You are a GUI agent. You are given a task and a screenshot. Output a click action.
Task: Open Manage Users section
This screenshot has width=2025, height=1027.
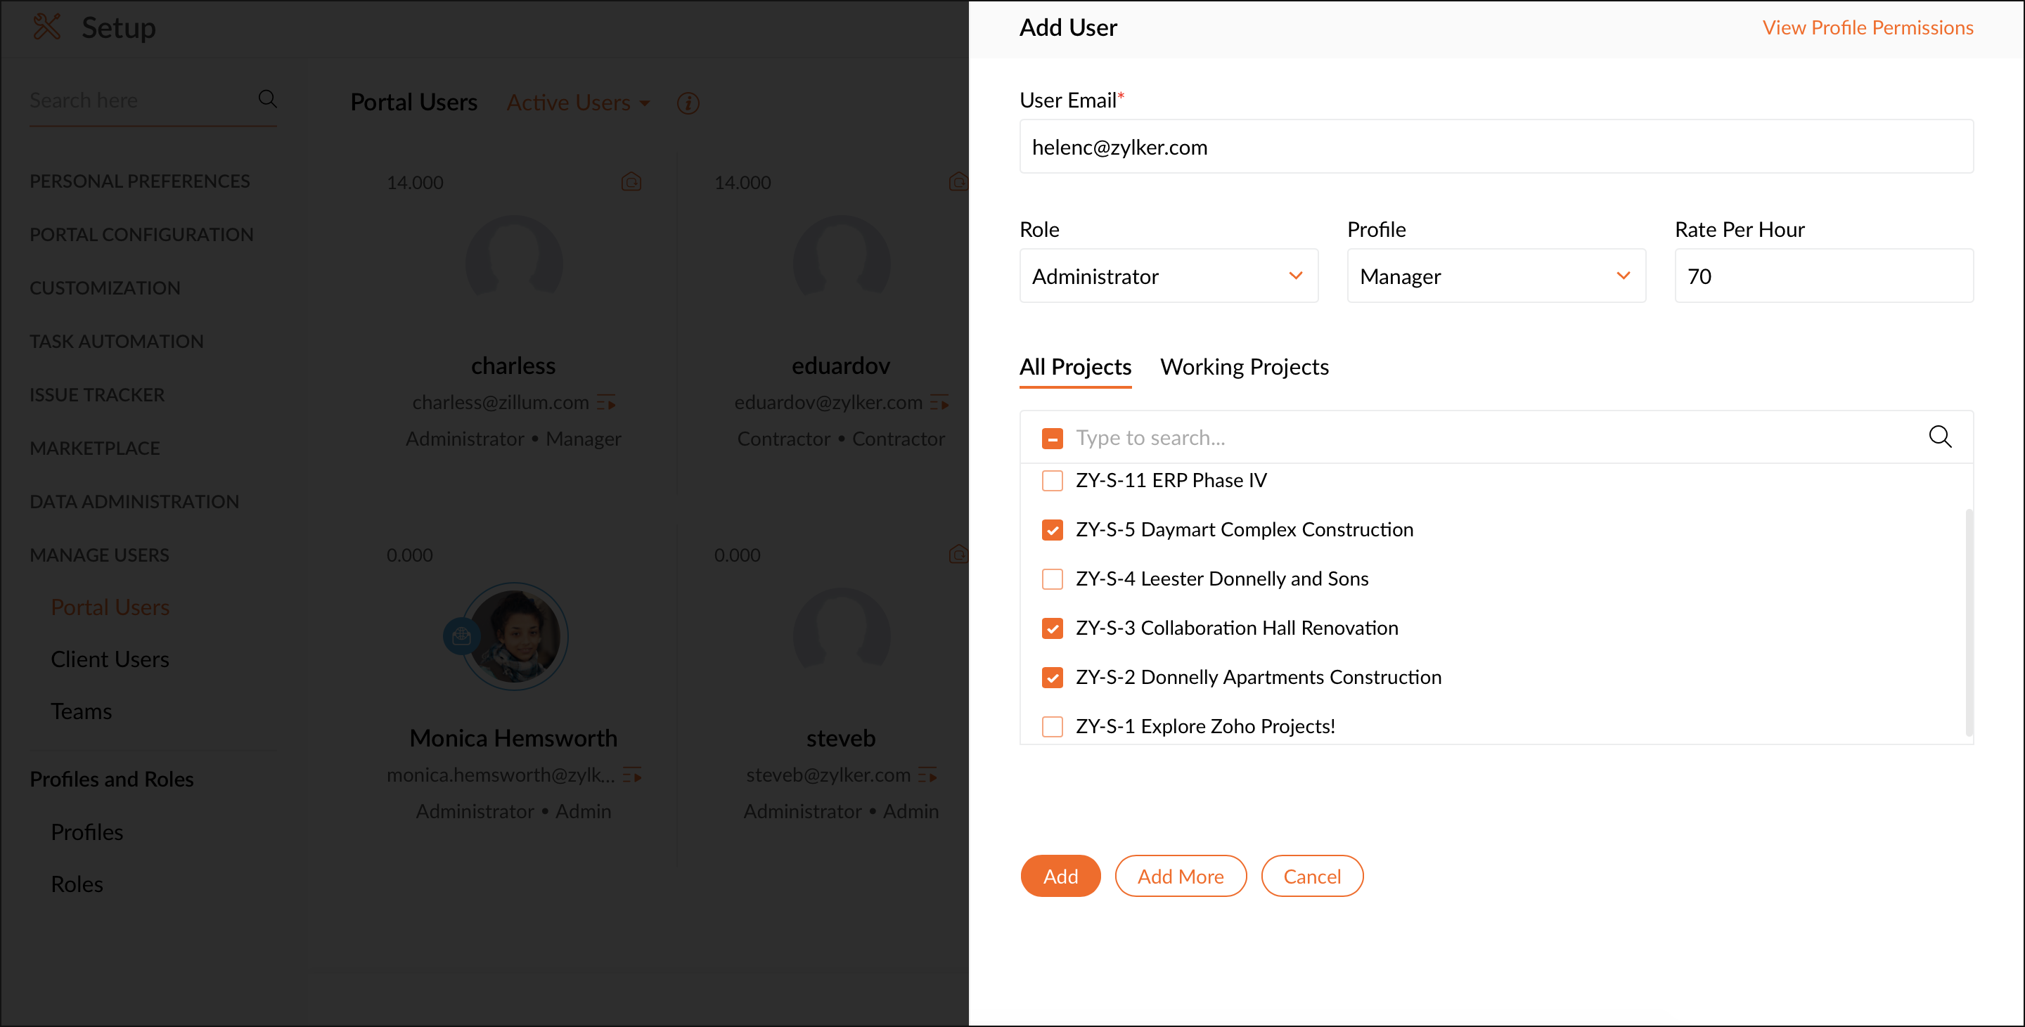tap(100, 555)
